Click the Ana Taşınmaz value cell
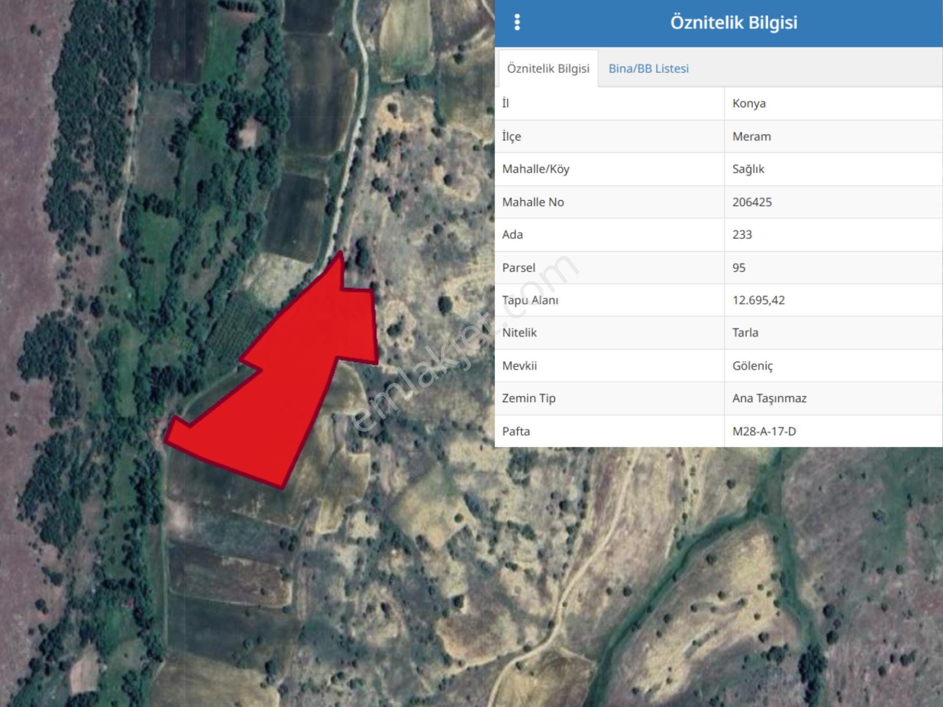 (x=833, y=399)
